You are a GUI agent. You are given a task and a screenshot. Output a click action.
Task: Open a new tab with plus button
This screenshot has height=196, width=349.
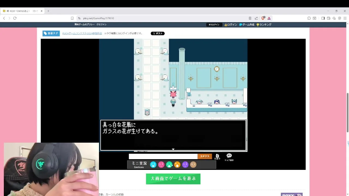[48, 11]
